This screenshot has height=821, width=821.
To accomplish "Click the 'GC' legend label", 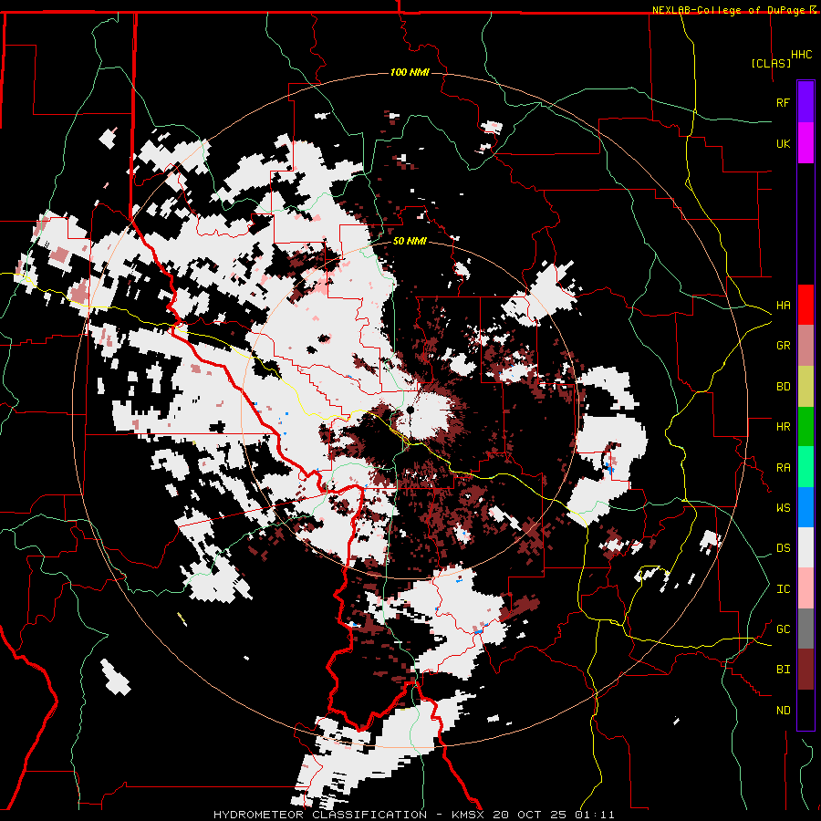I will point(783,629).
